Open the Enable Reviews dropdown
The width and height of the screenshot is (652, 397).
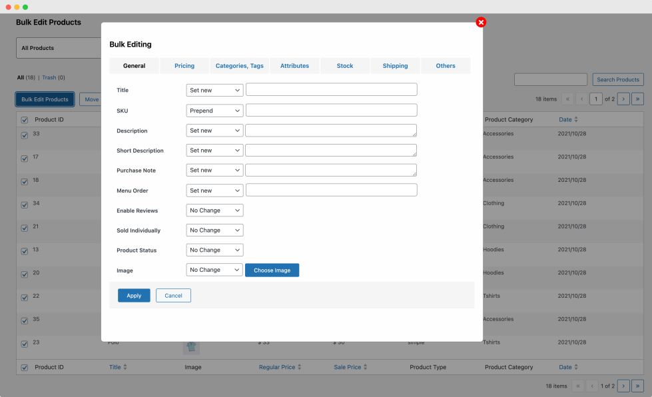point(214,210)
